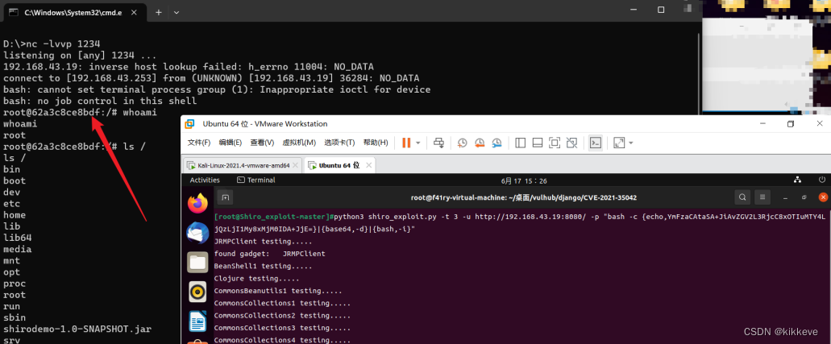Image resolution: width=831 pixels, height=344 pixels.
Task: Click the new terminal tab button
Action: 225,197
